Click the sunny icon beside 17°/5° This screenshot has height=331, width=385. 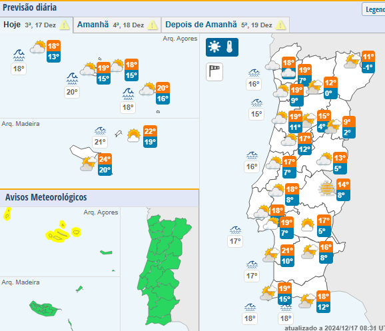(x=308, y=224)
